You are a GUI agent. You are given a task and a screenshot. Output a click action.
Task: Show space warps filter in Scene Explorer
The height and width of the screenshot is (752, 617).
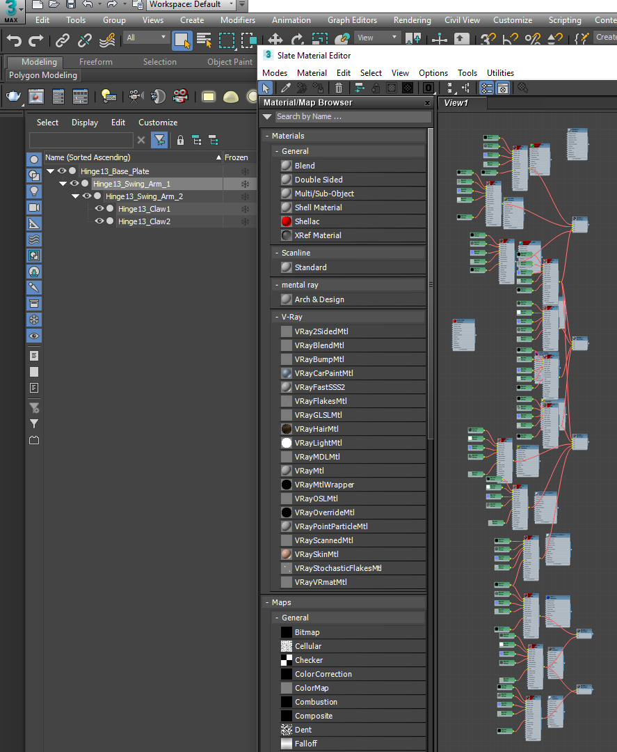click(x=34, y=240)
